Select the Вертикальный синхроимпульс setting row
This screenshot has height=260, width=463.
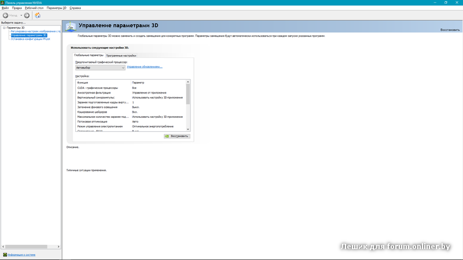[x=131, y=98]
